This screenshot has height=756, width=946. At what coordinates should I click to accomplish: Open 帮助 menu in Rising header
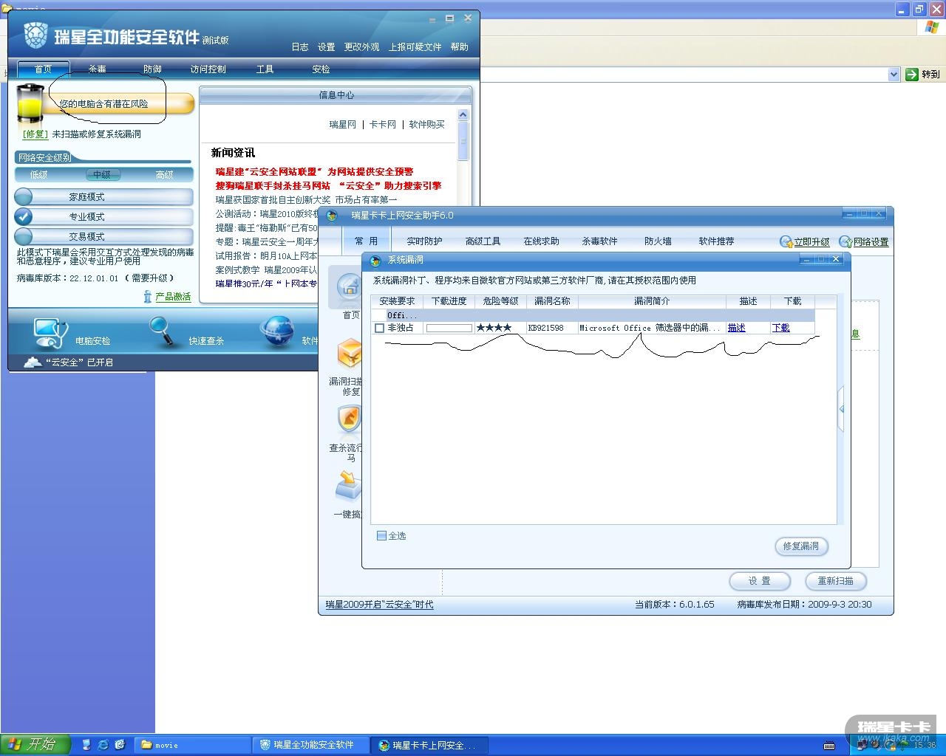[460, 47]
